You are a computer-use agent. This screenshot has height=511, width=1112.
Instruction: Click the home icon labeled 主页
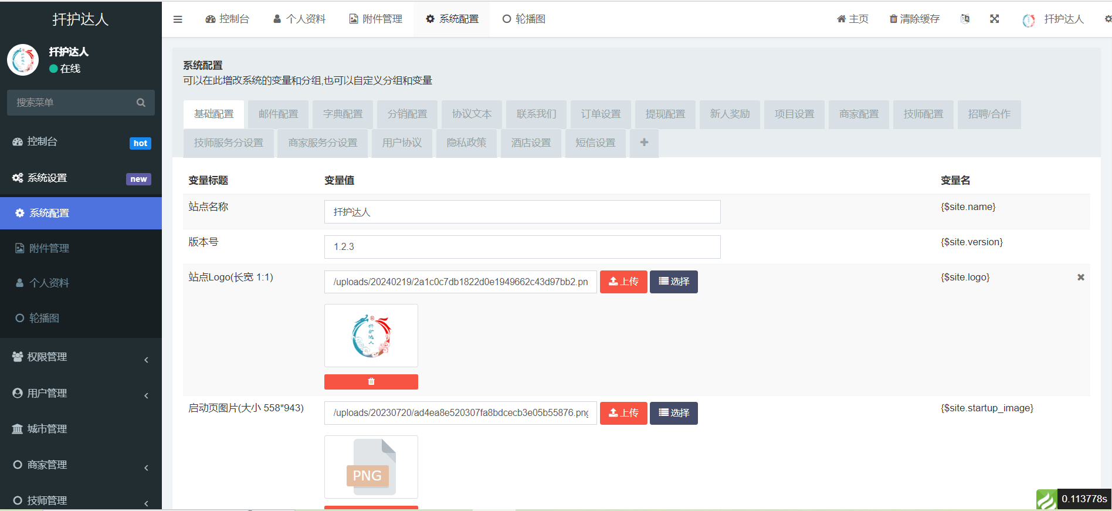pyautogui.click(x=852, y=19)
